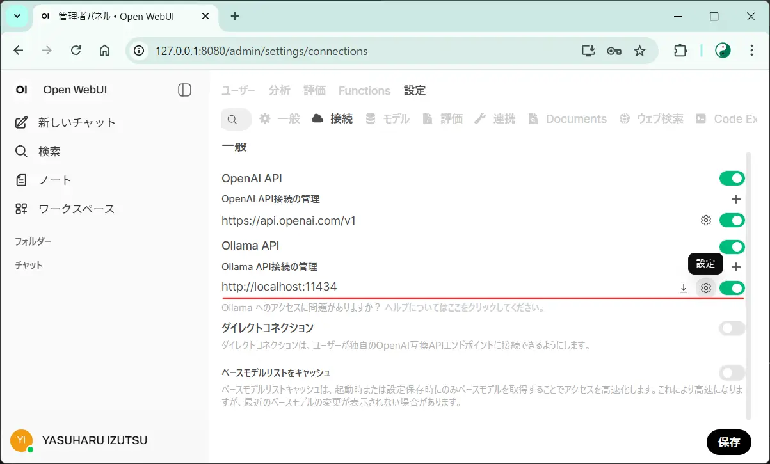Open the ウェブ検索 settings section
The width and height of the screenshot is (770, 464).
coord(651,119)
